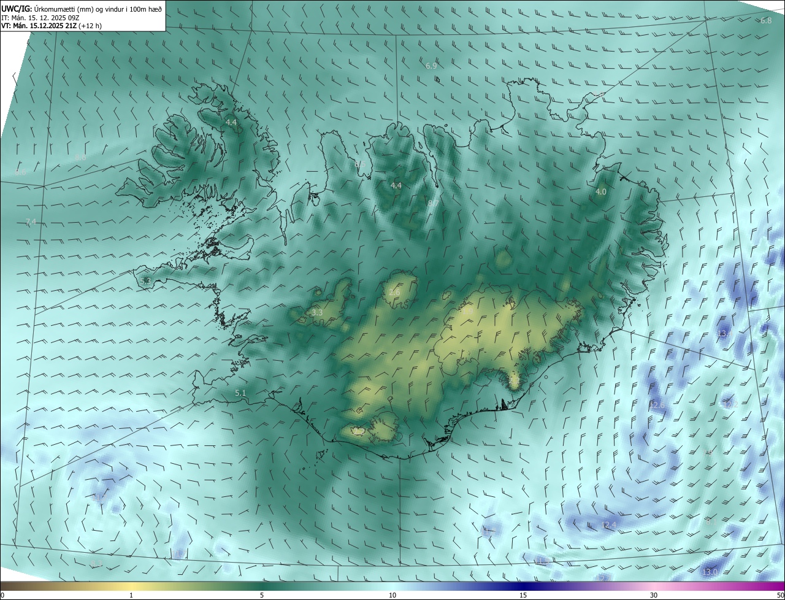The width and height of the screenshot is (785, 600).
Task: Click the 5.1 value label on the map
Action: point(240,393)
